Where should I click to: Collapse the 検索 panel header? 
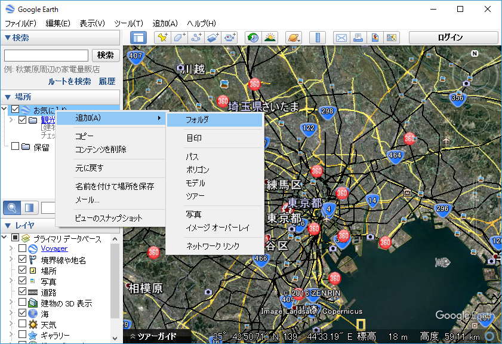click(60, 38)
